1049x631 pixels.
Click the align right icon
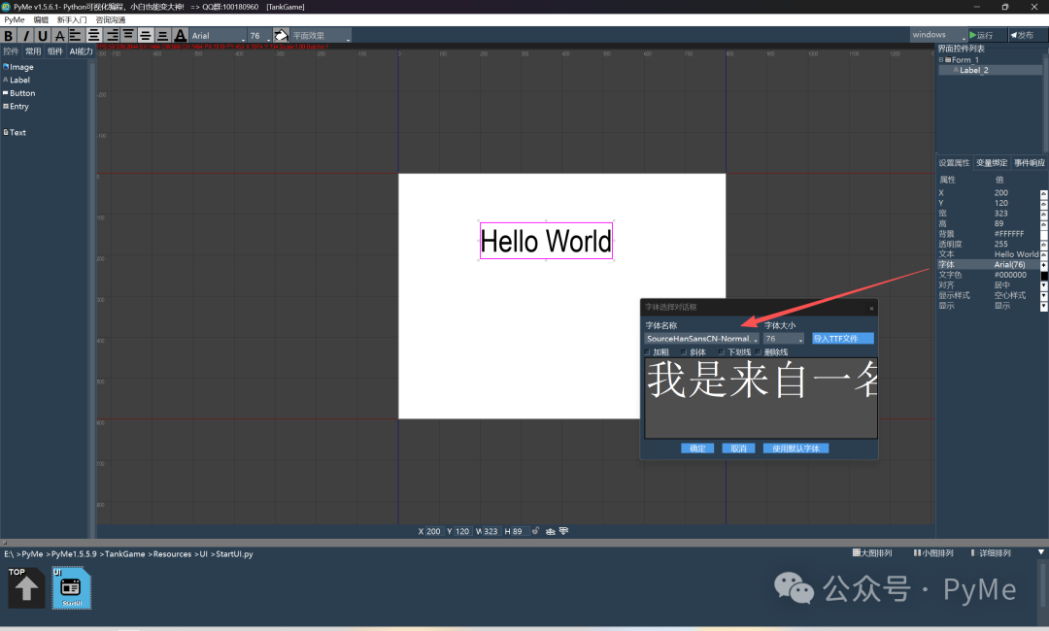(x=111, y=35)
